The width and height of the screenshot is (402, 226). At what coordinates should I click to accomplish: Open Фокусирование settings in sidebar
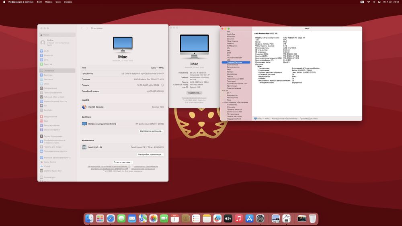tap(51, 125)
